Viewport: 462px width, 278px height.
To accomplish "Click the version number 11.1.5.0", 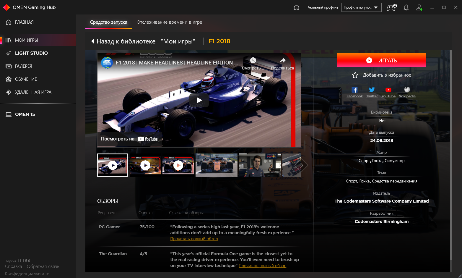I will [x=24, y=261].
